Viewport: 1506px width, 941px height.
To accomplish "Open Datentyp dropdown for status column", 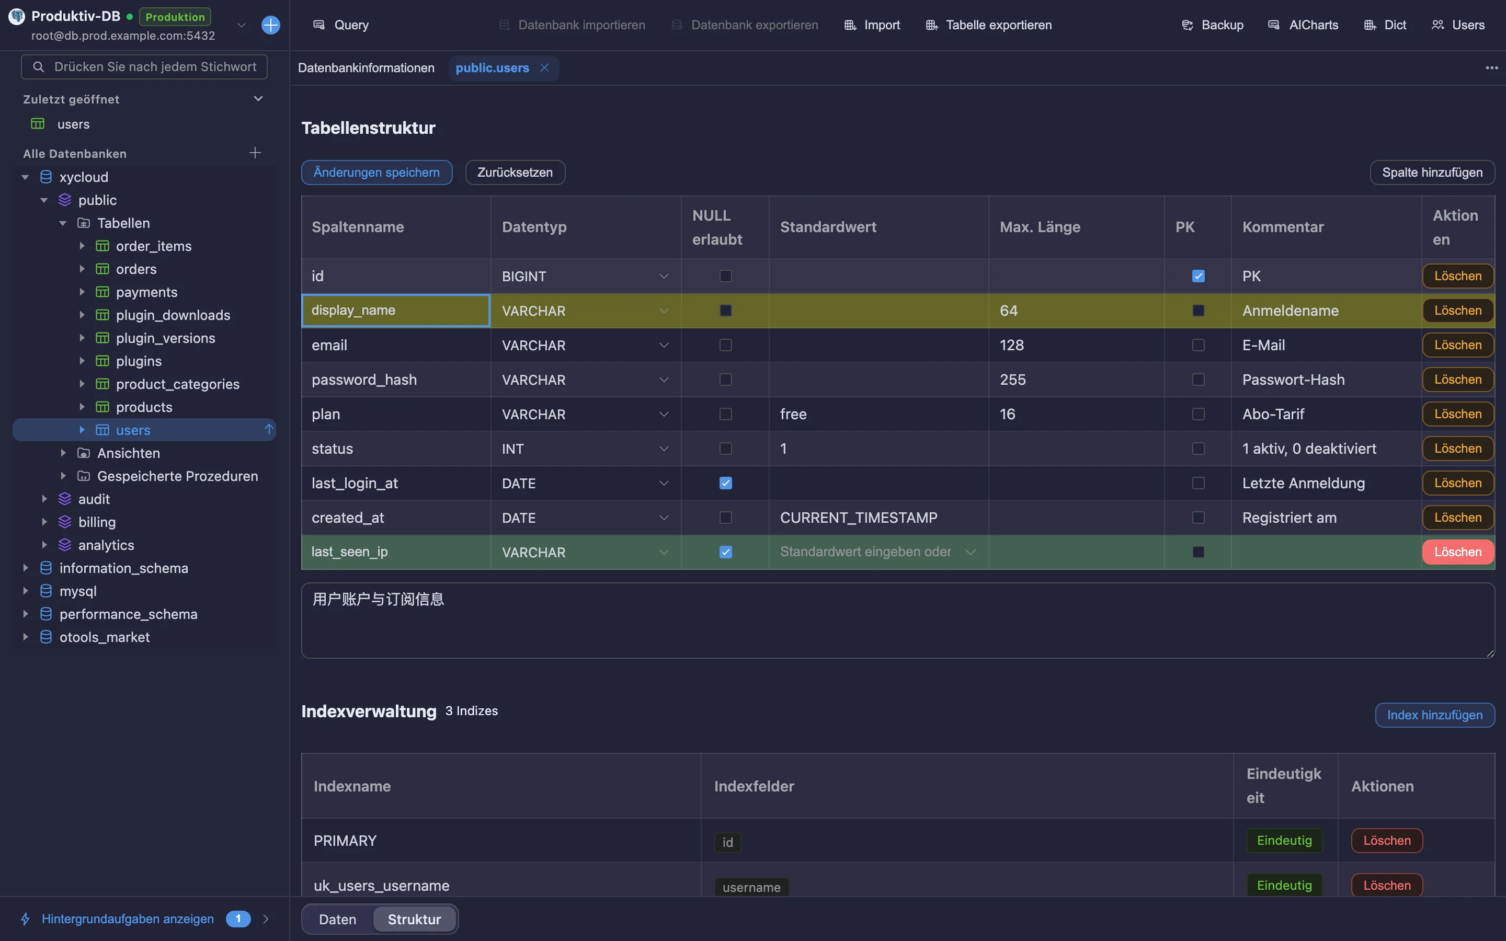I will click(585, 449).
